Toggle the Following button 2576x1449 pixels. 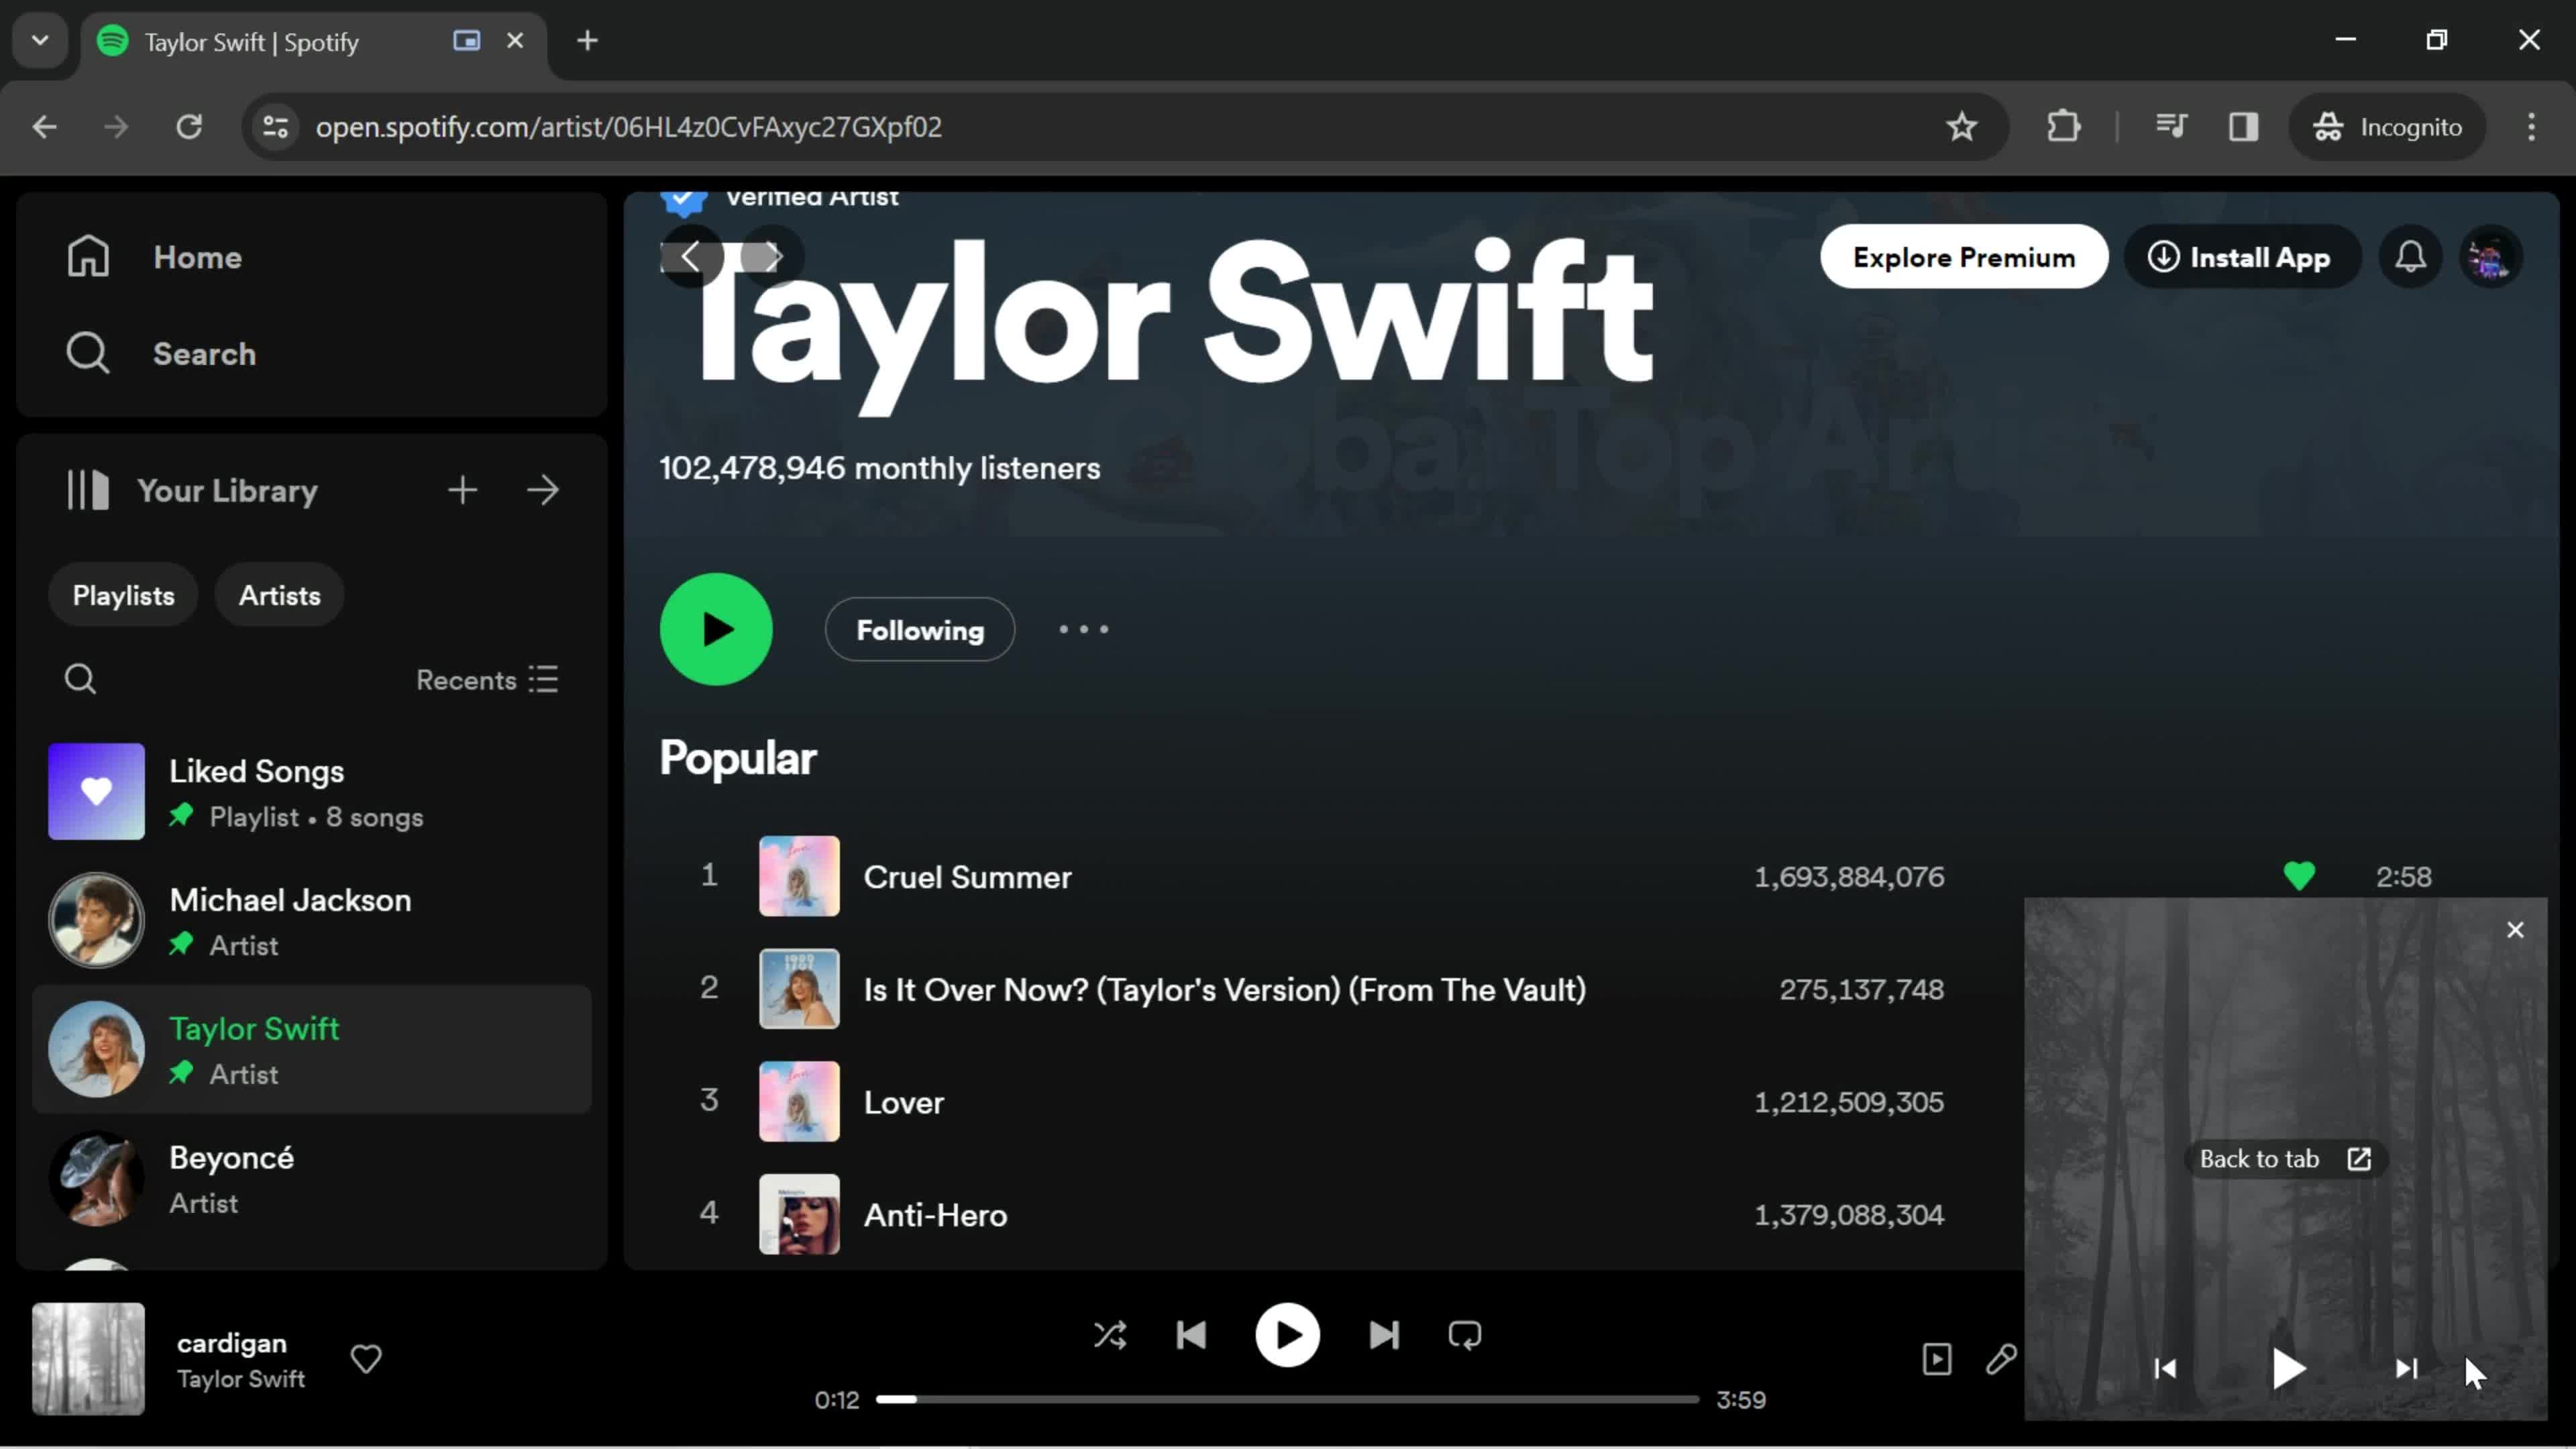(920, 630)
